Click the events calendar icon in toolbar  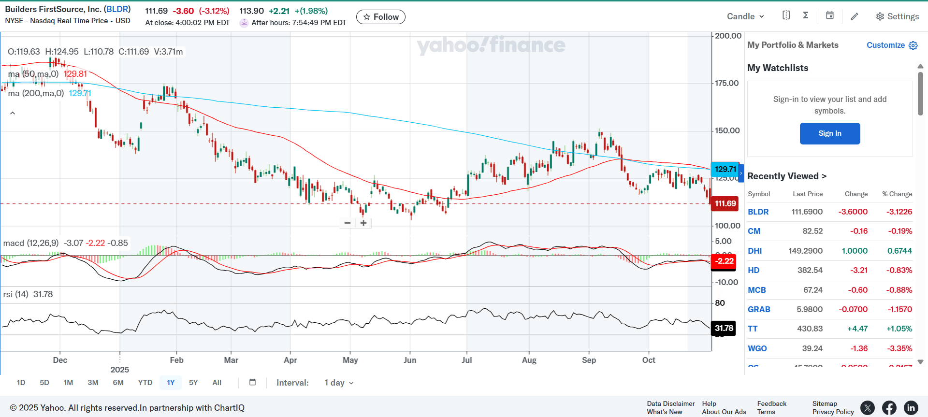(x=830, y=15)
